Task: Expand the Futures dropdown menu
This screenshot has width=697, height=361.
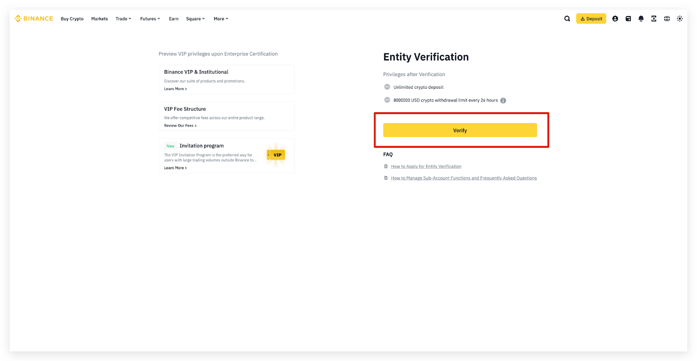Action: pos(150,19)
